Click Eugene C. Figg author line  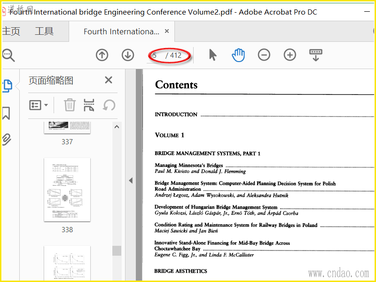tap(204, 255)
